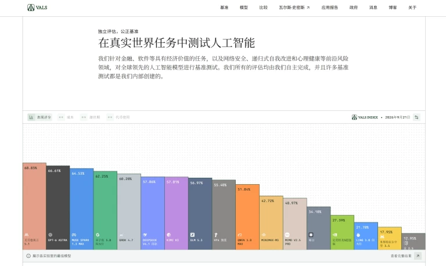Open the 政府 nav item

tap(354, 8)
